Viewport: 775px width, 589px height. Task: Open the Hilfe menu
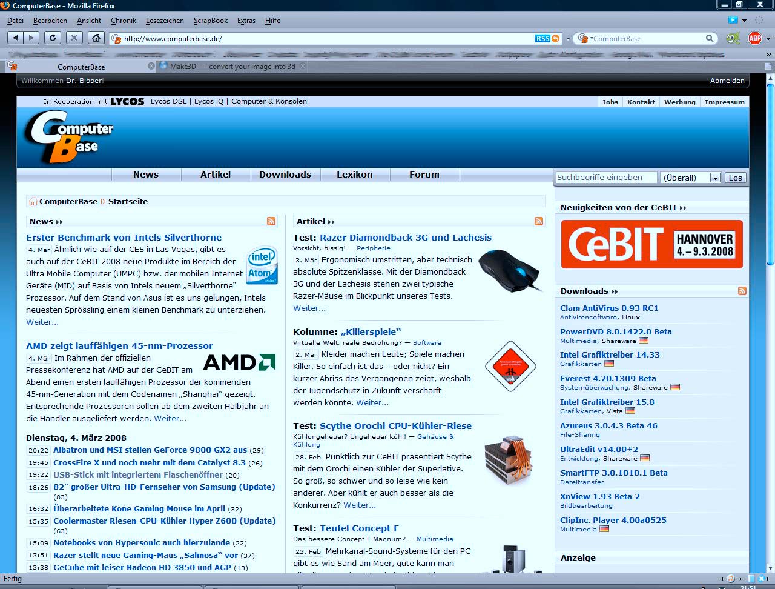pyautogui.click(x=272, y=21)
